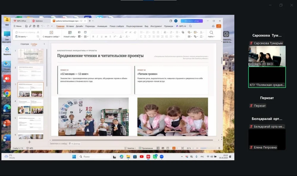Toggle the Shadow (S) text formatting button
Viewport: 297px width, 176px height.
[x=110, y=36]
